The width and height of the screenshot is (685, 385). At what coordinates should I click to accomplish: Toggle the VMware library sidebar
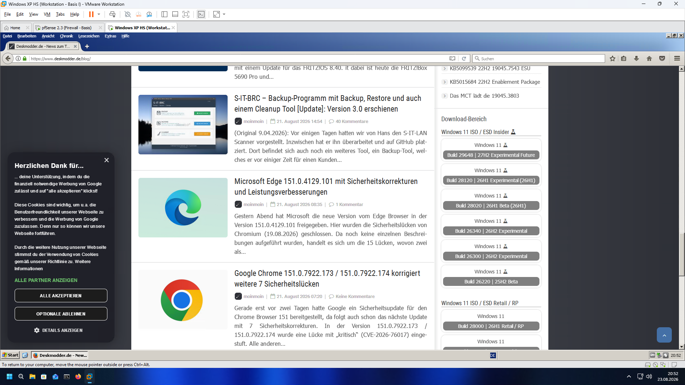point(164,14)
